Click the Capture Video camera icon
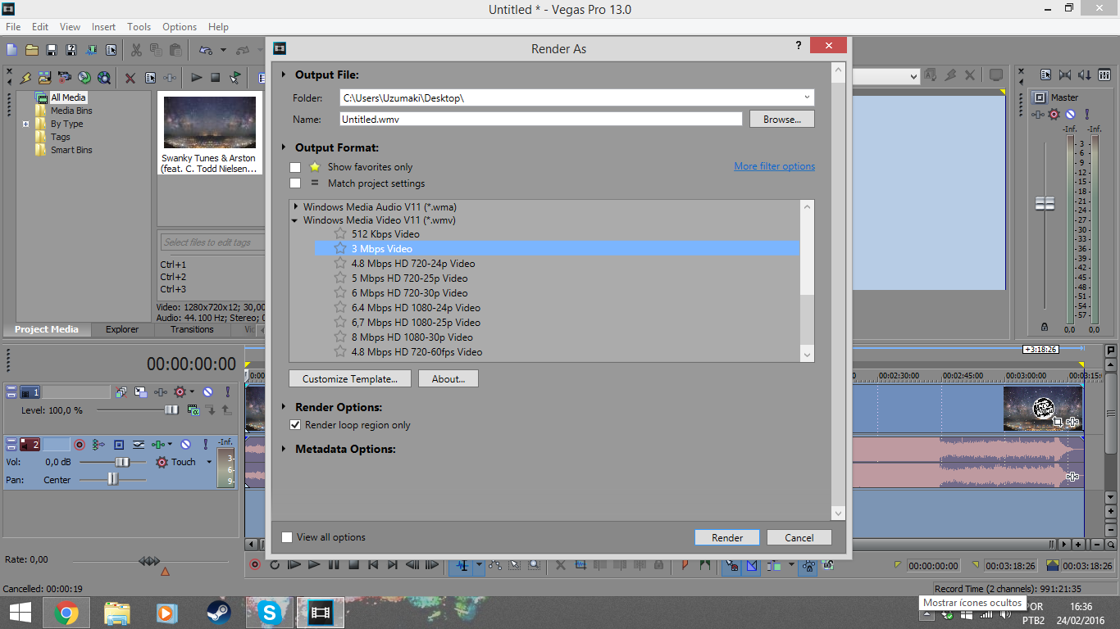 [x=65, y=78]
